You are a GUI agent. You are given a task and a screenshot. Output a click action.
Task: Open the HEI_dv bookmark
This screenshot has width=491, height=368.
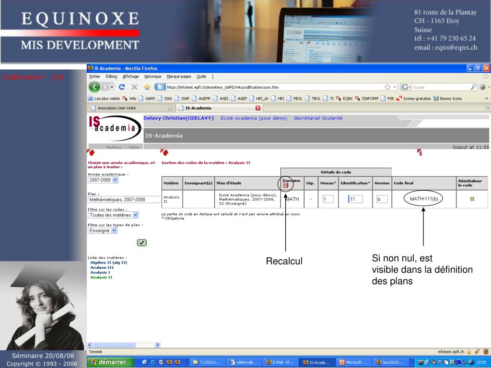259,98
